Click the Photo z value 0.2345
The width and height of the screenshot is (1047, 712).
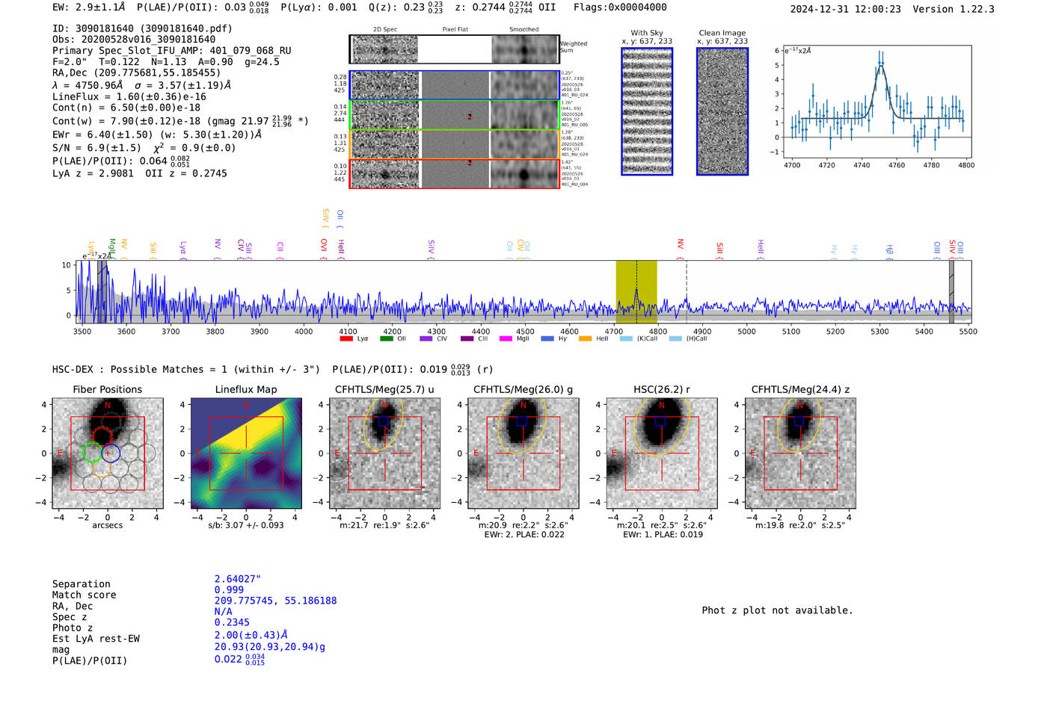[232, 622]
